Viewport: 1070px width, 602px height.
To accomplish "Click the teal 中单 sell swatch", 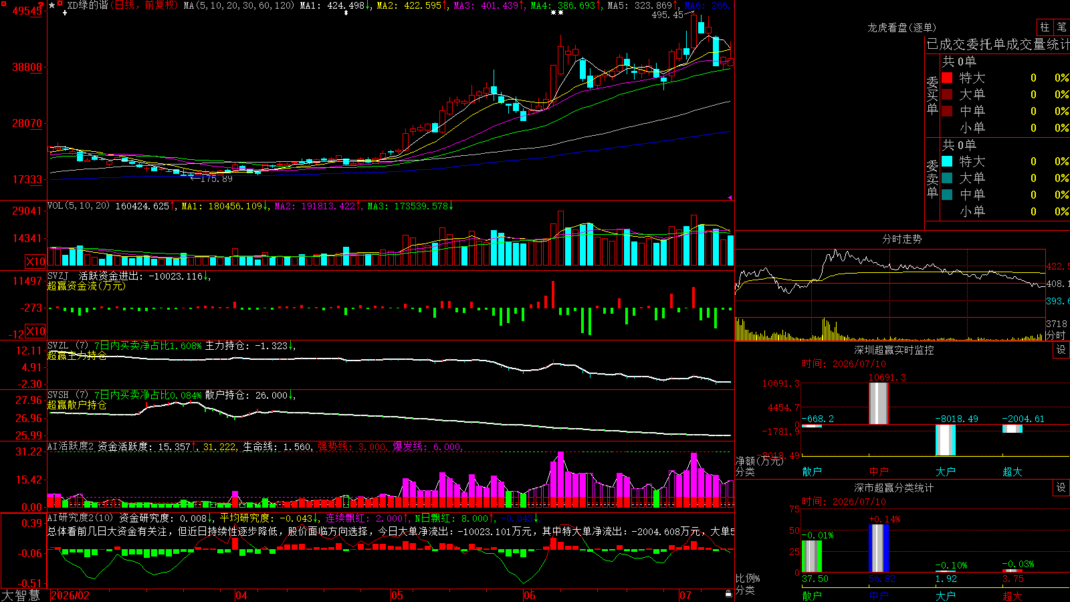I will pyautogui.click(x=947, y=195).
